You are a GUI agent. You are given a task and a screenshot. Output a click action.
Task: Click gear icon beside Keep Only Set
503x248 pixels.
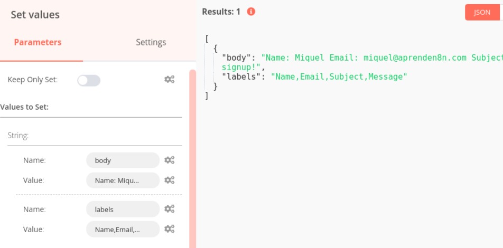click(x=169, y=80)
